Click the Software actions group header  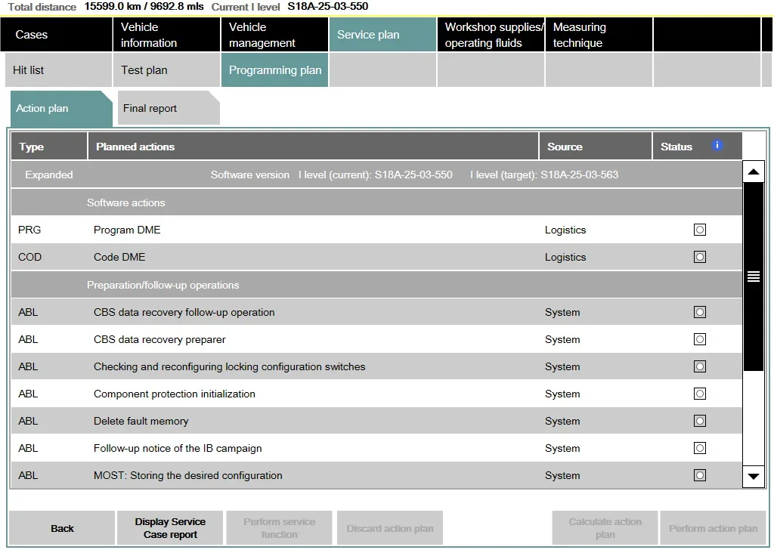point(376,202)
